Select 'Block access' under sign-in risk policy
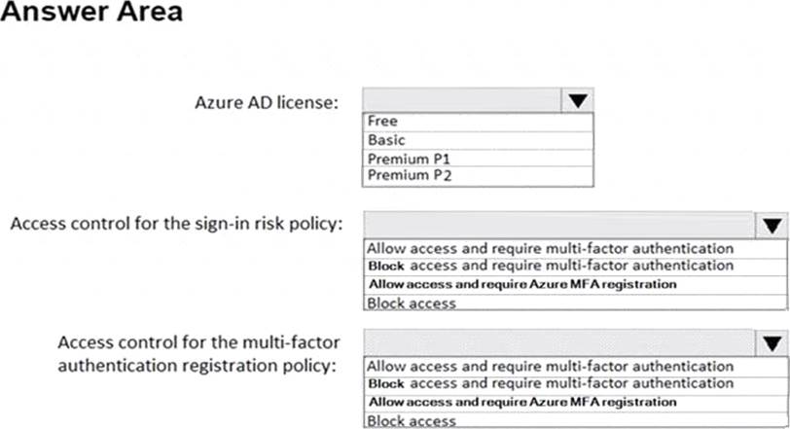This screenshot has height=429, width=790. tap(412, 303)
